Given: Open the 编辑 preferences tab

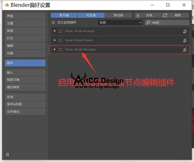Looking at the screenshot, I should coord(25,46).
